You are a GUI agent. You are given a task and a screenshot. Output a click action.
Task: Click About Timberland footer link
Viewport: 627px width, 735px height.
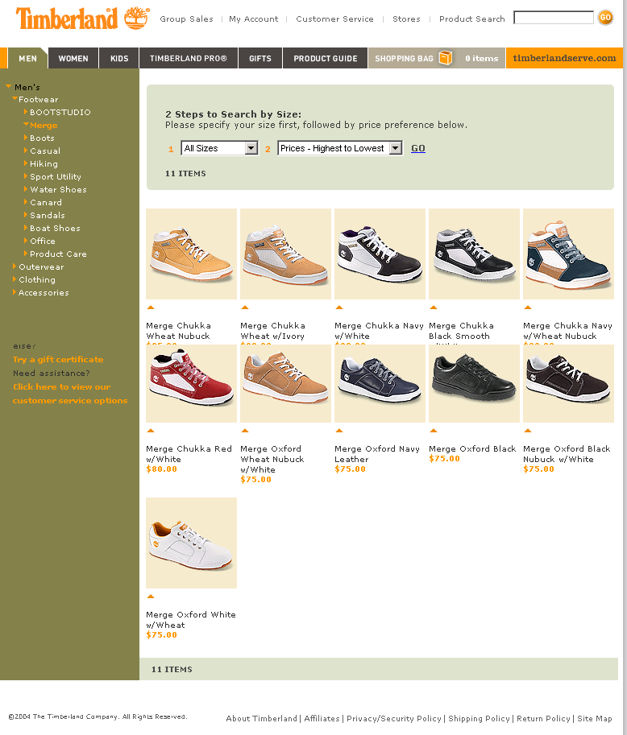pyautogui.click(x=261, y=718)
